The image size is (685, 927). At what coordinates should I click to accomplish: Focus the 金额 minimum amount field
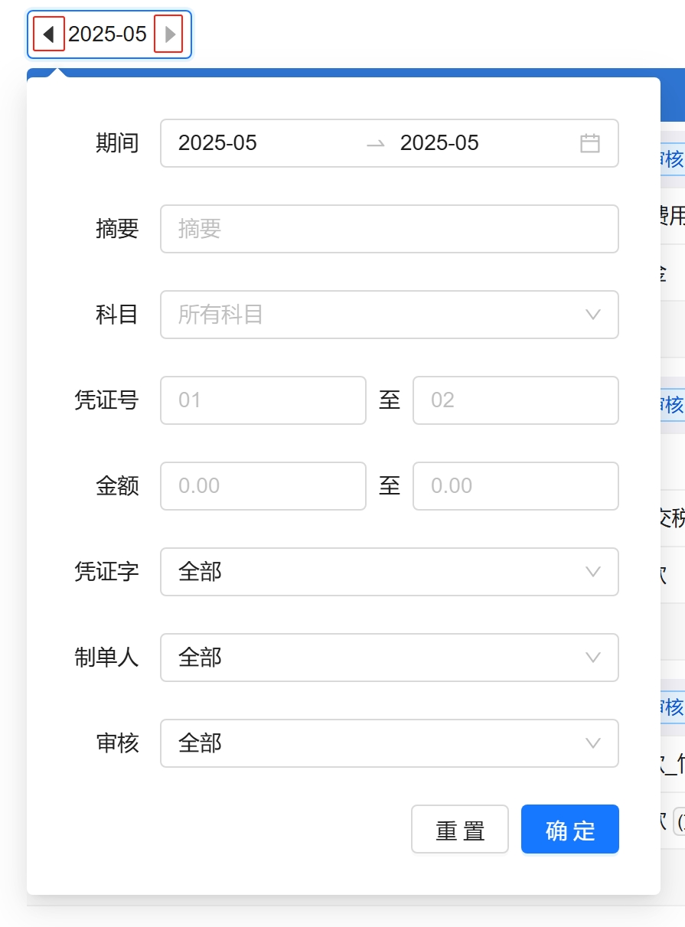point(263,486)
